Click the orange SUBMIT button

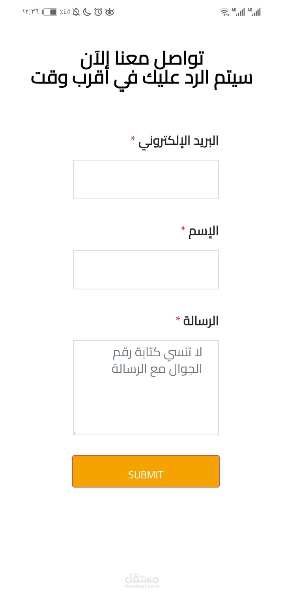click(x=146, y=471)
